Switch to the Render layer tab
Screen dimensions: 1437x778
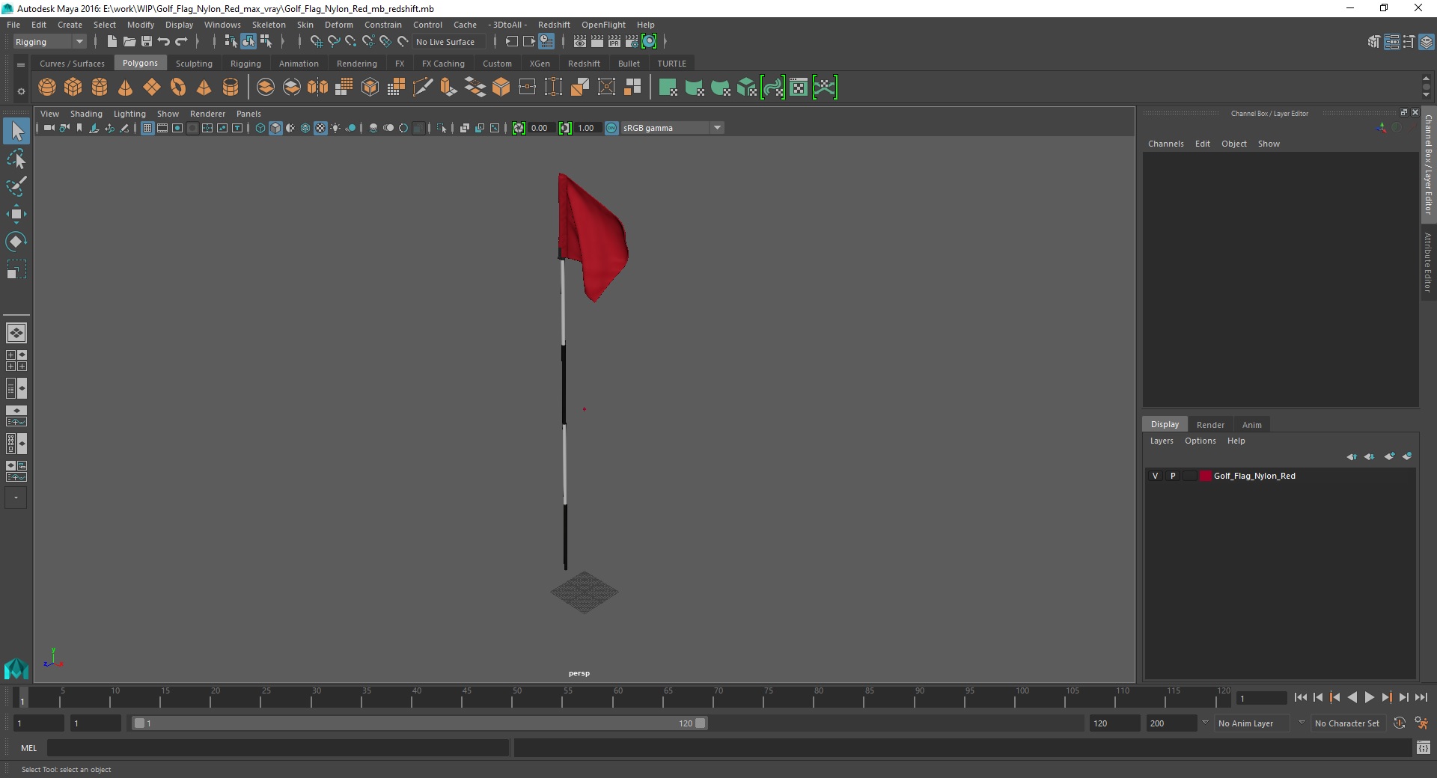click(x=1210, y=425)
